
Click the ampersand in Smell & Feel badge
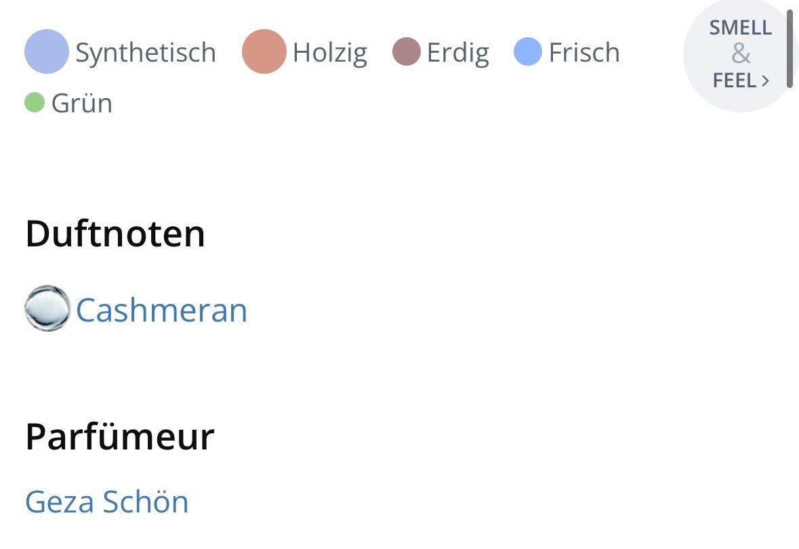(x=741, y=54)
